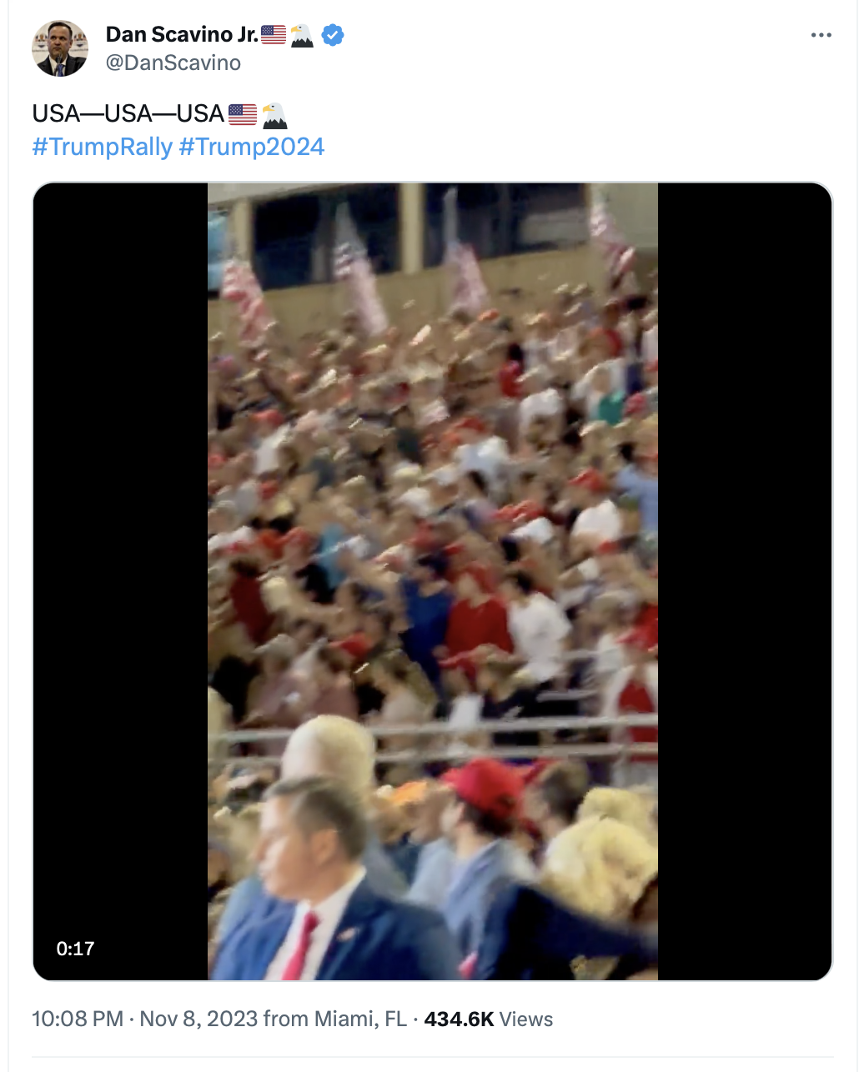Viewport: 859px width, 1072px height.
Task: Click the 0:17 video duration label
Action: click(x=75, y=949)
